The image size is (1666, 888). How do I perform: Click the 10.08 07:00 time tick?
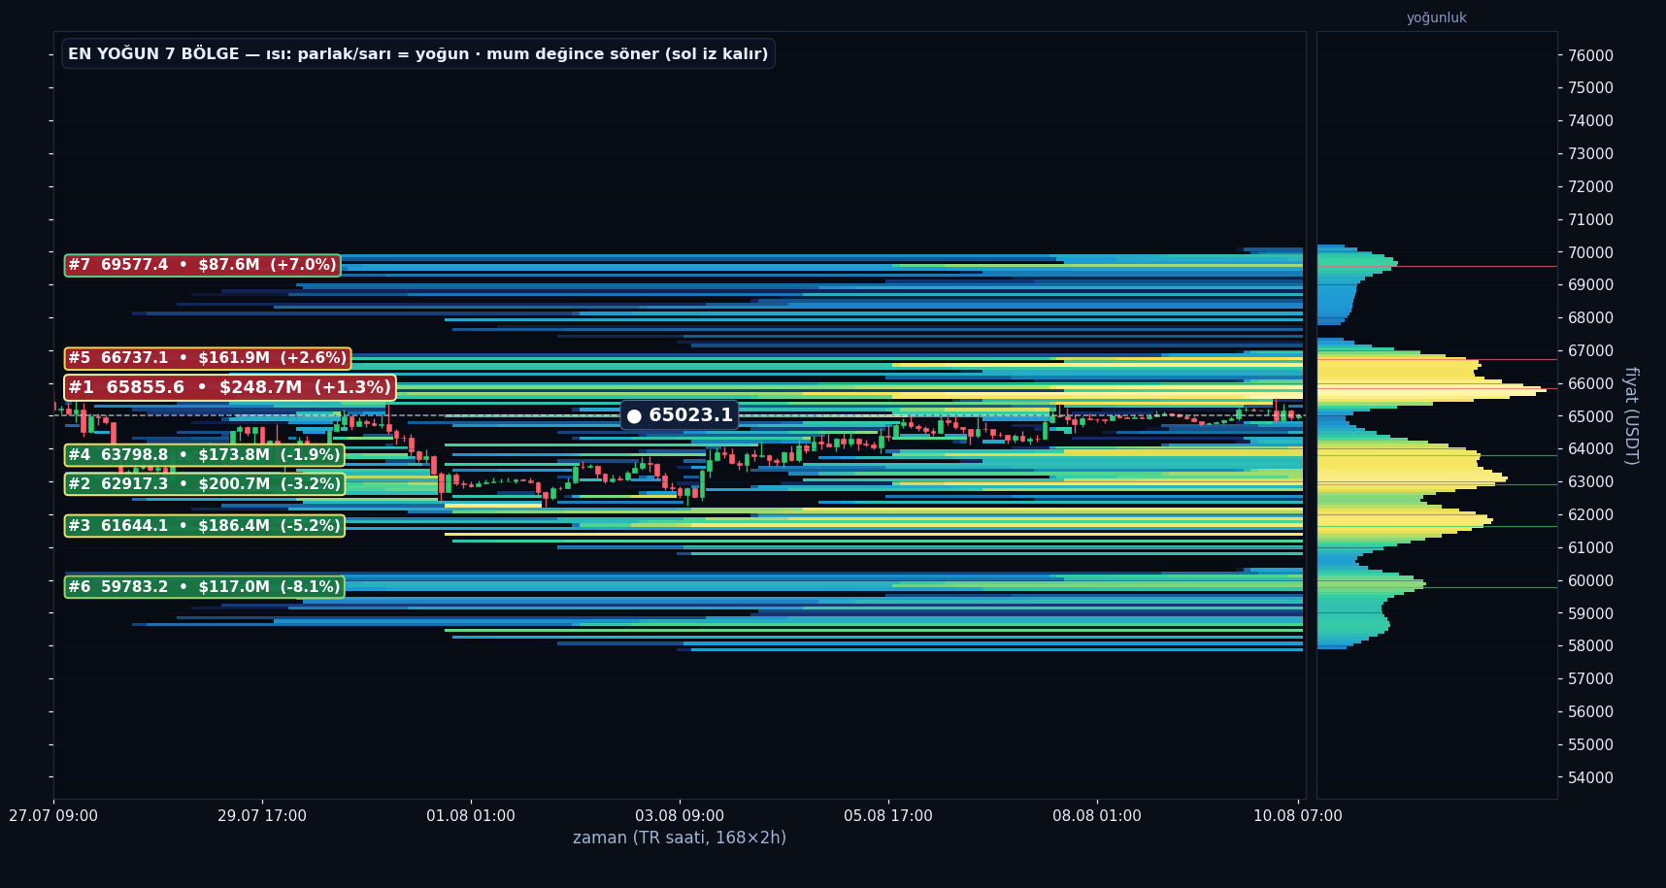point(1298,816)
